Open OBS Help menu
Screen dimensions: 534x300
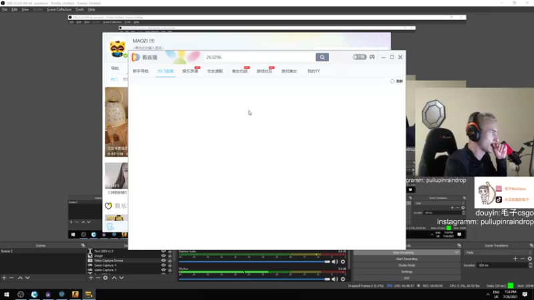pyautogui.click(x=91, y=9)
